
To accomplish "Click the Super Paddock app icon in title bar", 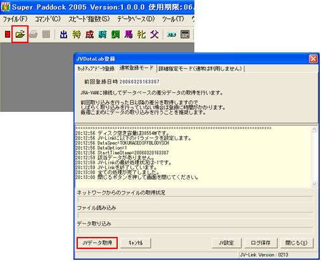I will (x=6, y=7).
